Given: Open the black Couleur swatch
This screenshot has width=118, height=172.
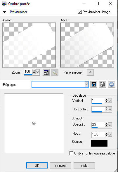Looking at the screenshot, I should [x=99, y=143].
